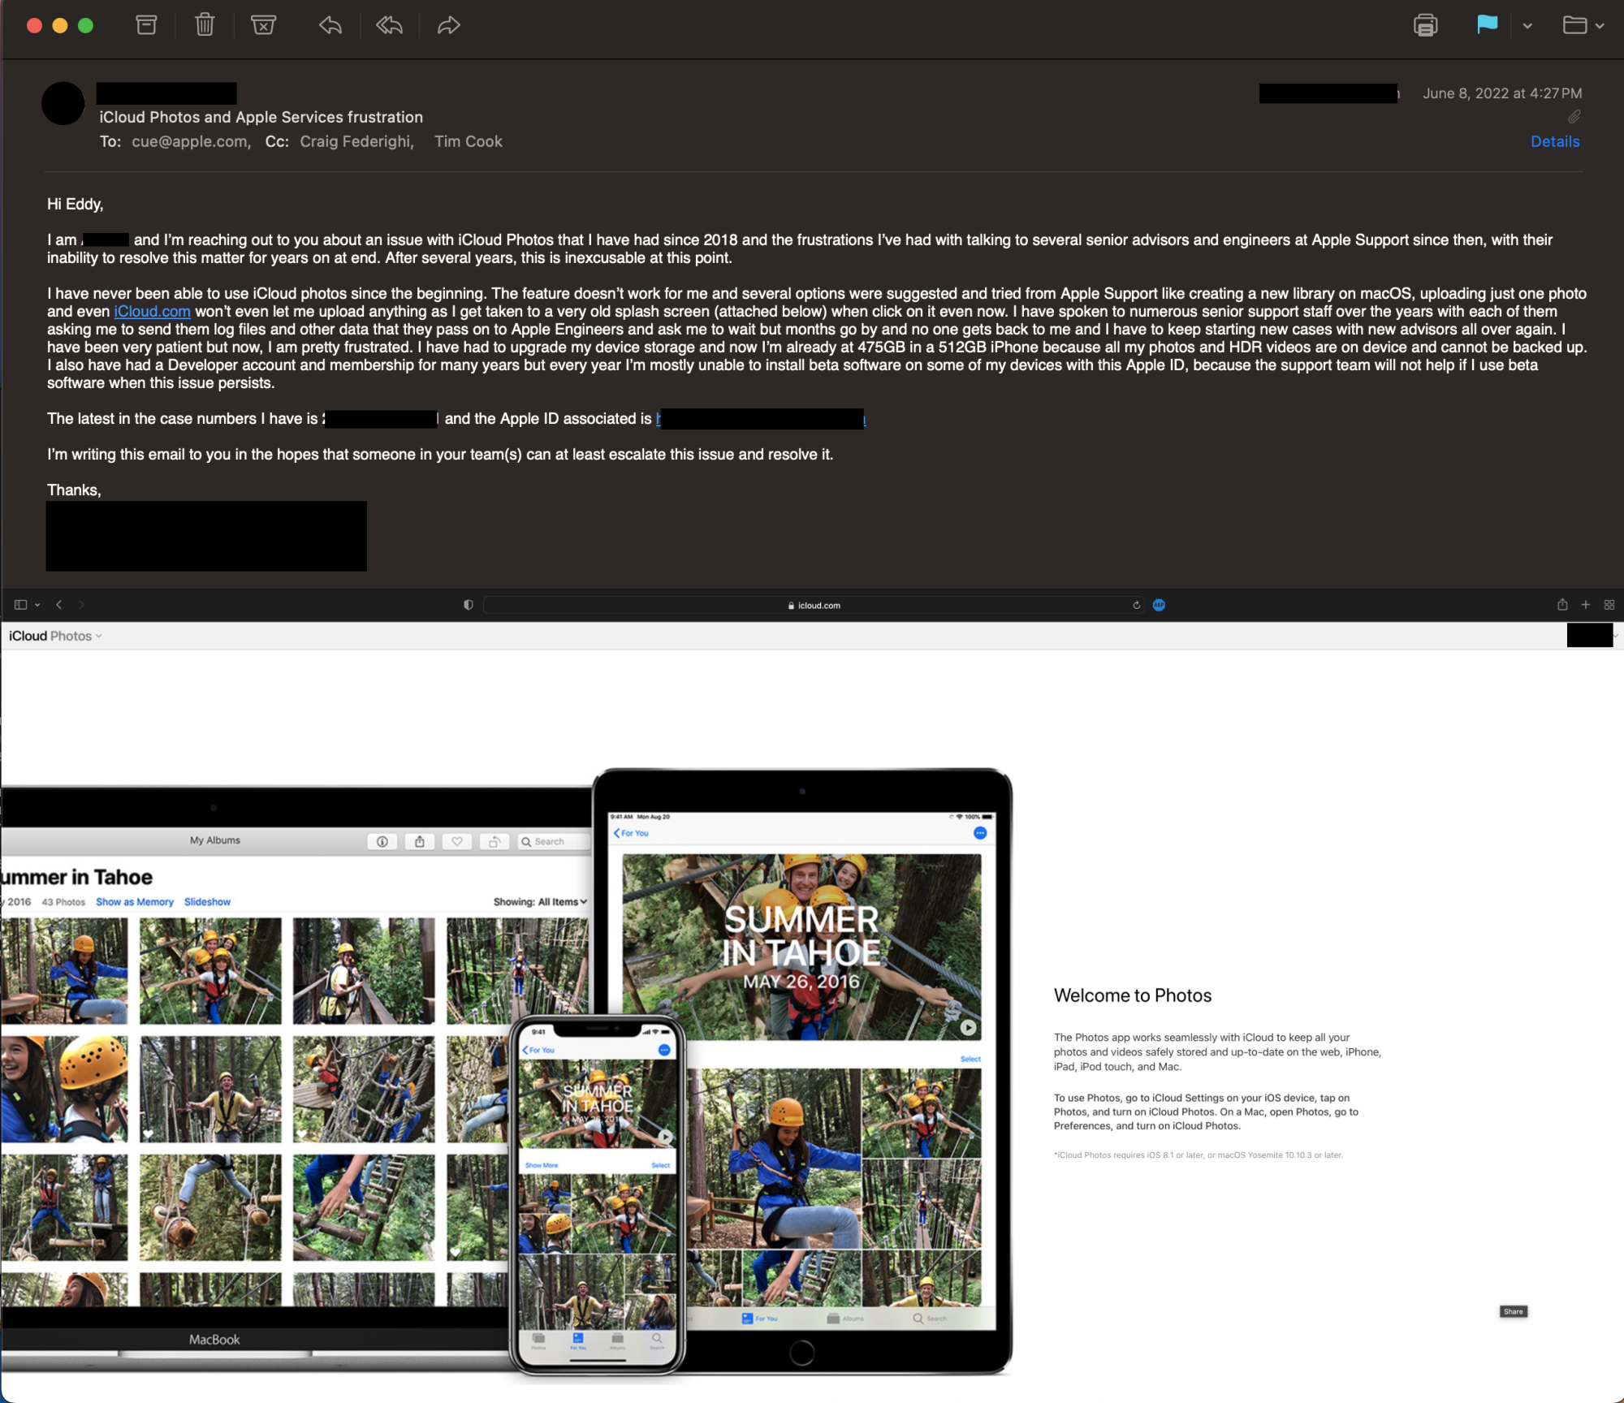1624x1403 pixels.
Task: Click the blue extension icon beside address bar
Action: (x=1159, y=605)
